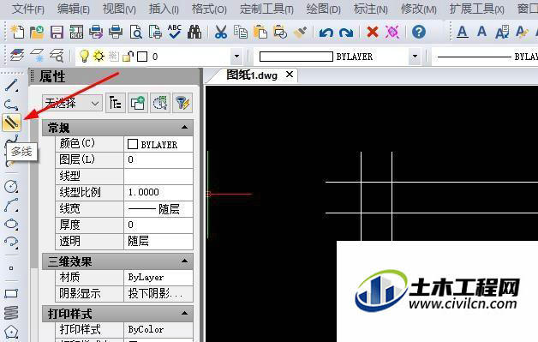Select the Arc draw tool
This screenshot has width=538, height=342.
tap(11, 205)
